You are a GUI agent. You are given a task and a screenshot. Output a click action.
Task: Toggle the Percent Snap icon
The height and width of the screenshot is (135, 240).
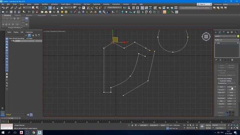click(x=96, y=8)
